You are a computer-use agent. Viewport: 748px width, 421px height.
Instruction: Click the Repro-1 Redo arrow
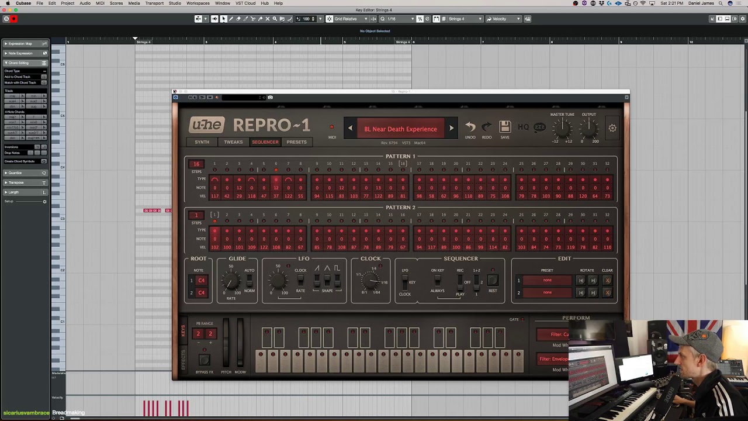click(486, 127)
